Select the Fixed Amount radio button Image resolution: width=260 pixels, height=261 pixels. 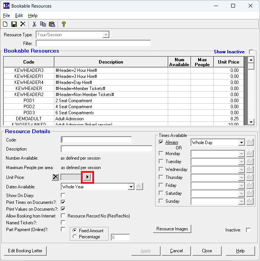75,230
